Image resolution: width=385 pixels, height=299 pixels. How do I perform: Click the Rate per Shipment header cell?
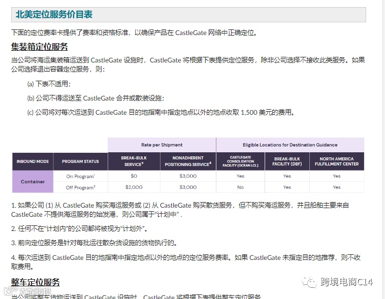click(162, 145)
